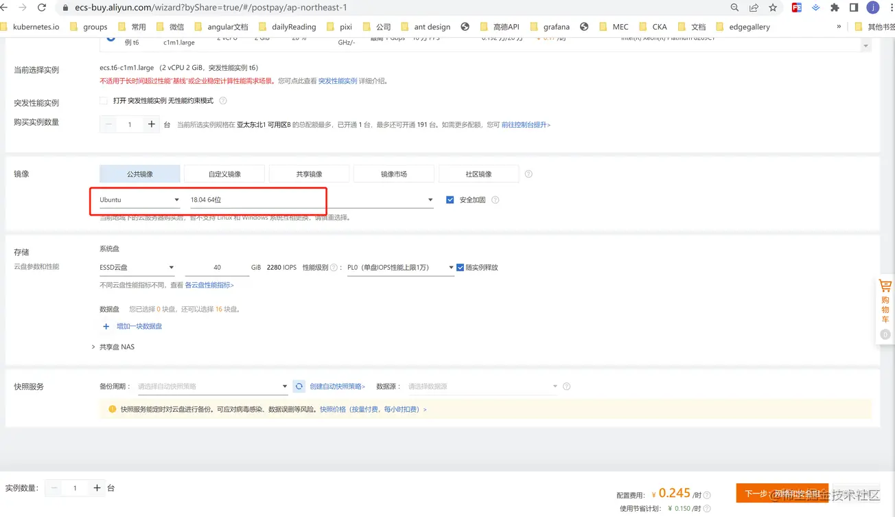
Task: Click the help icon beside 性能级别
Action: click(x=334, y=268)
